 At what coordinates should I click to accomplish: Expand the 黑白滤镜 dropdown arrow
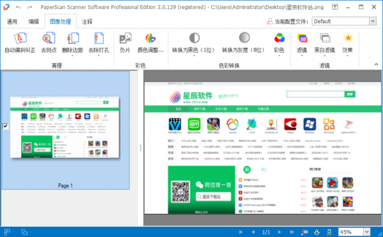(324, 56)
